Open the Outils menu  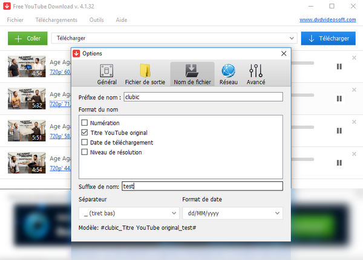click(97, 20)
